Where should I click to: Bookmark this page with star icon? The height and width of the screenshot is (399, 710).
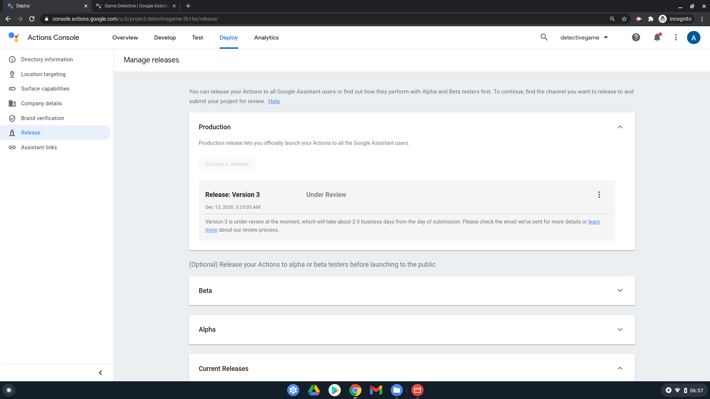pos(624,19)
